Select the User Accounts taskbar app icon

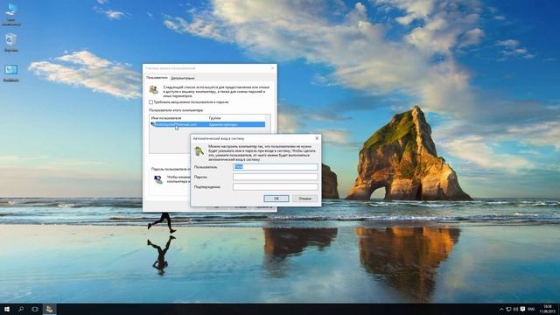click(49, 309)
